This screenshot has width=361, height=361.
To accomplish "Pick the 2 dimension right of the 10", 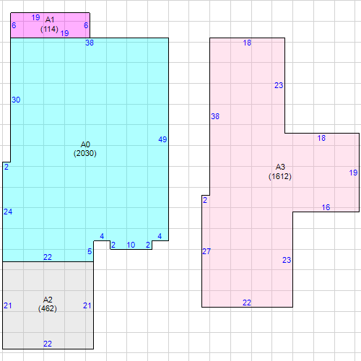I will click(x=148, y=245).
